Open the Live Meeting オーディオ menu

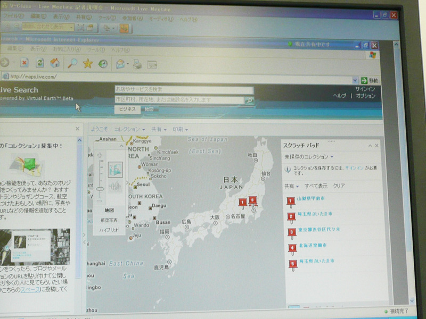coord(161,19)
